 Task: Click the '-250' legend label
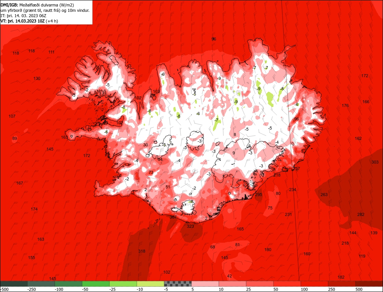(32, 289)
